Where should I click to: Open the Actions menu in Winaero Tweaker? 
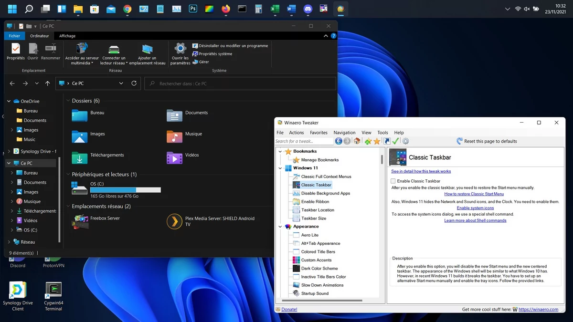pos(297,133)
